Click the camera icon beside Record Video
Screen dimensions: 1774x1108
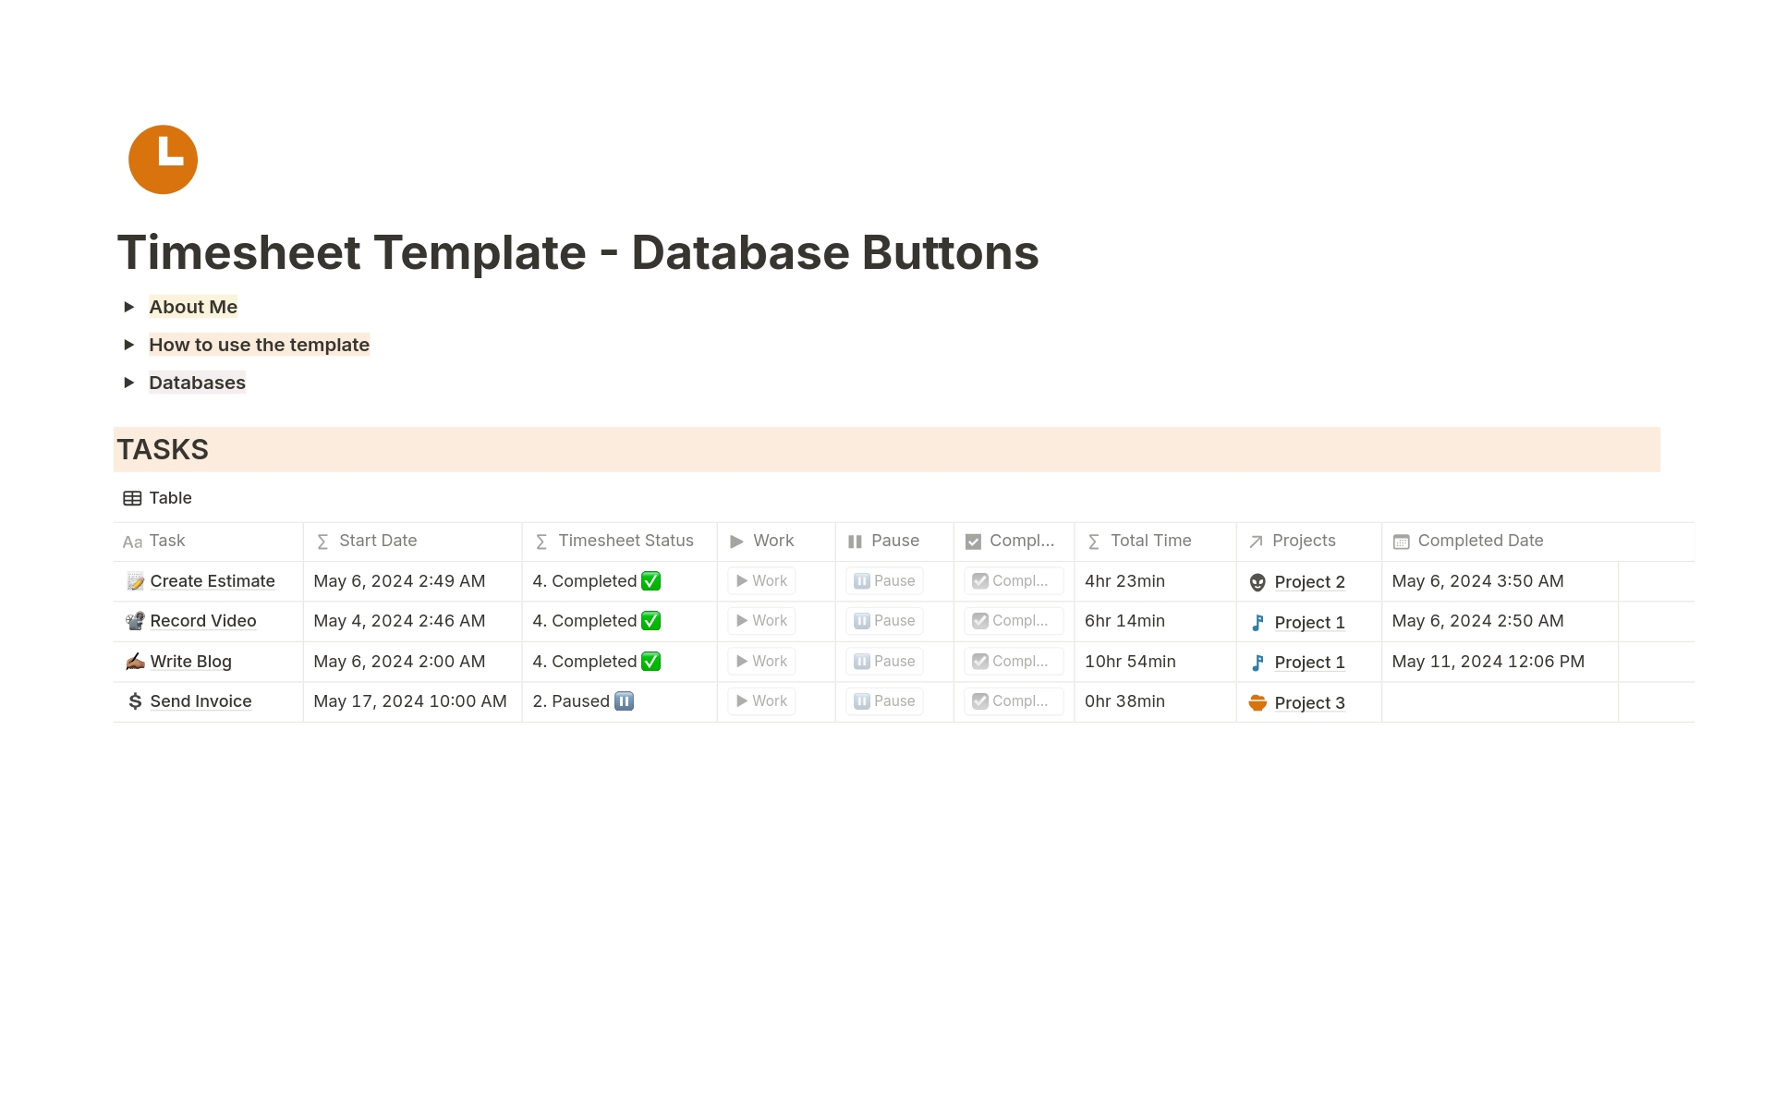135,621
